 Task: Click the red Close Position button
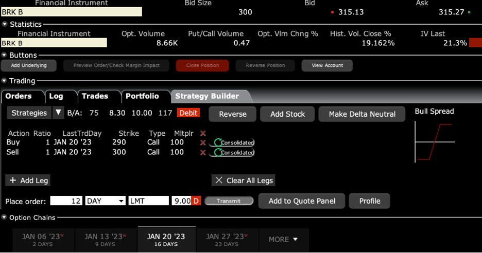pyautogui.click(x=202, y=65)
